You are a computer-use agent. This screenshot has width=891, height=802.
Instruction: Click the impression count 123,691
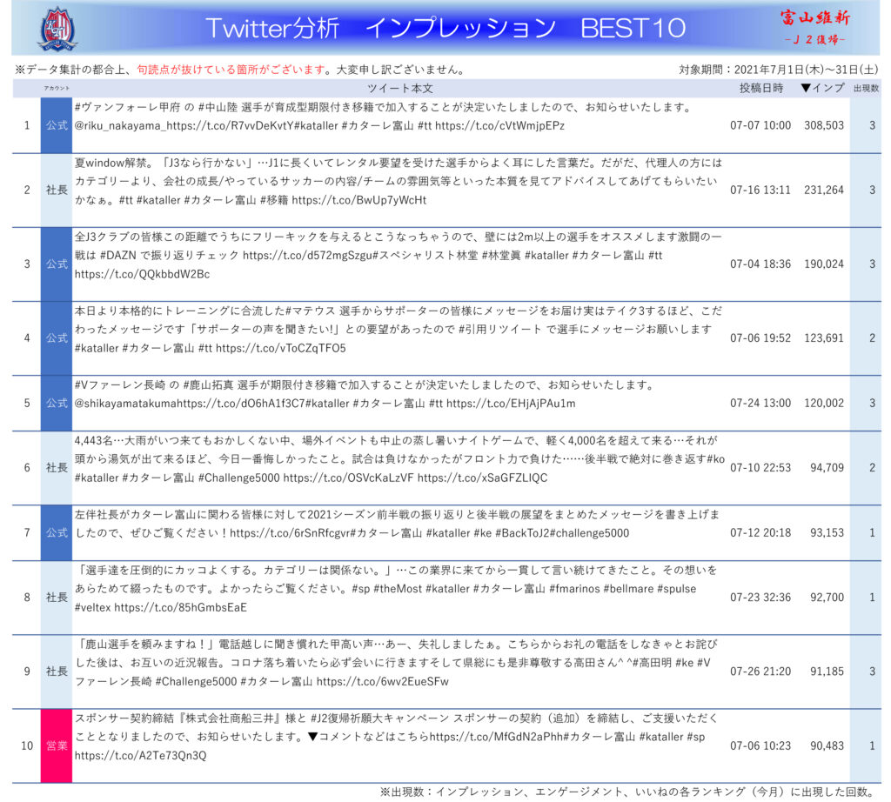pyautogui.click(x=823, y=338)
